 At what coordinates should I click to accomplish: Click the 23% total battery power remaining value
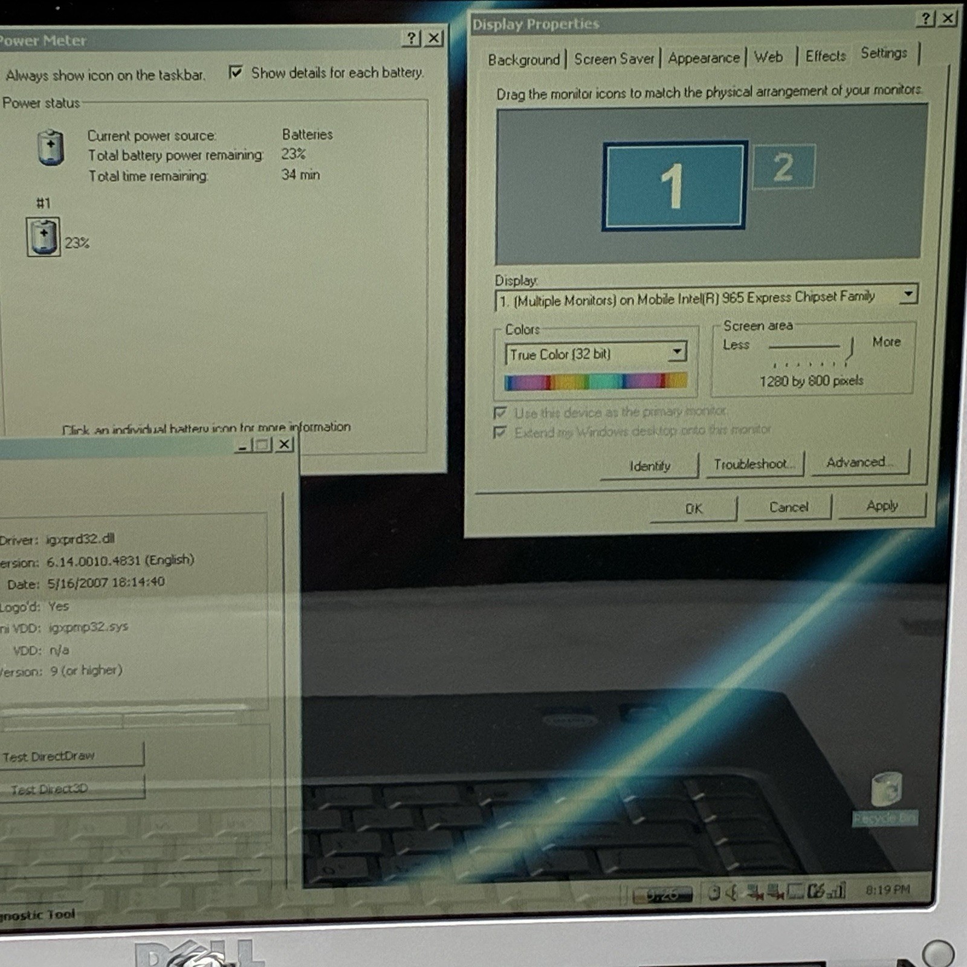293,154
